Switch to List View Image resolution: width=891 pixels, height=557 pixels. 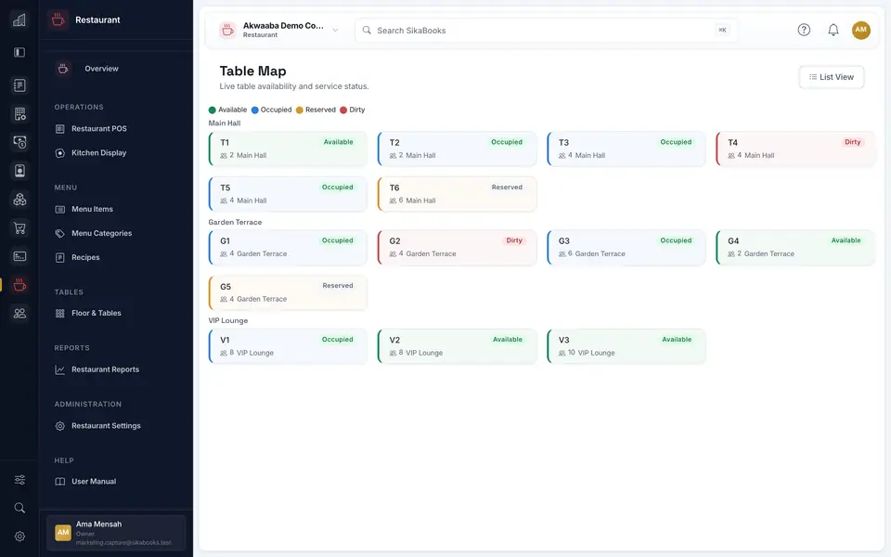coord(832,77)
